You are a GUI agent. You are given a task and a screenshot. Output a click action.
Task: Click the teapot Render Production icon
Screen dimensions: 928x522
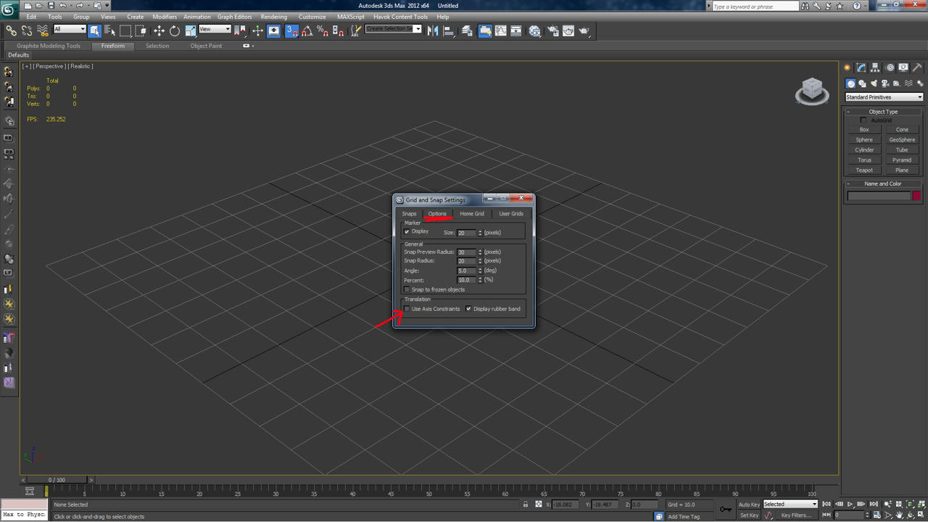tap(584, 30)
